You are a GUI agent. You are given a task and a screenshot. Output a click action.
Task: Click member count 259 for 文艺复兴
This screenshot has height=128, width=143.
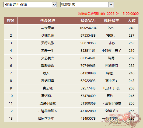point(131,58)
